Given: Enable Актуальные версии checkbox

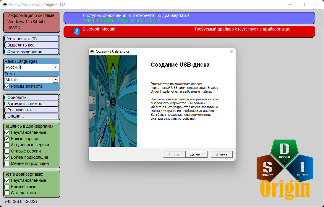Looking at the screenshot, I should pos(7,145).
